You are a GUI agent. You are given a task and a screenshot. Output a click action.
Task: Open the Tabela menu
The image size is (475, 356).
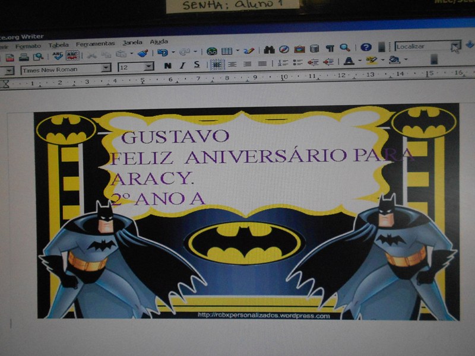point(58,45)
